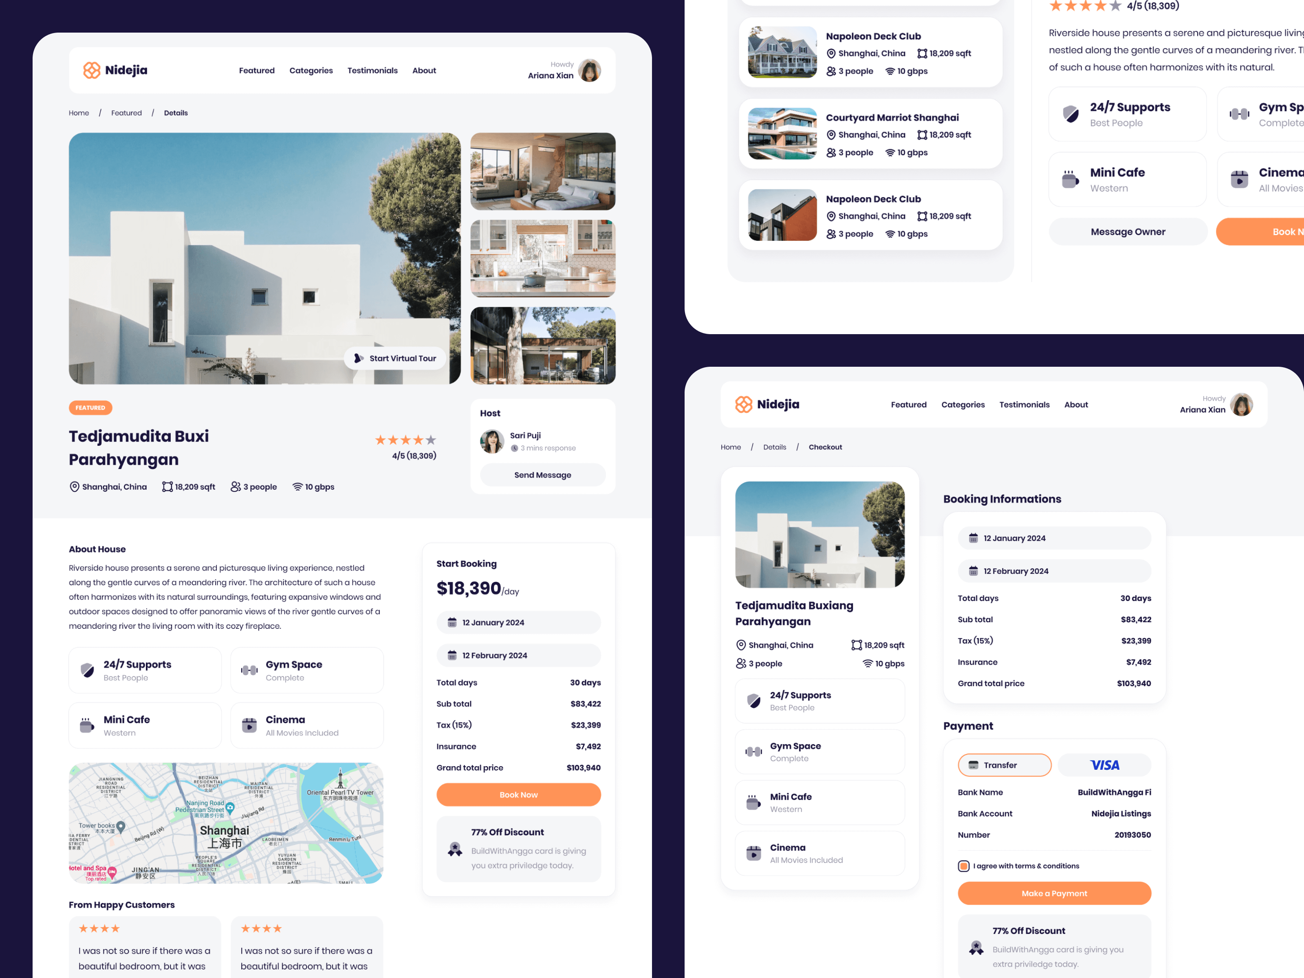
Task: Open Testimonials in details page header
Action: (372, 71)
